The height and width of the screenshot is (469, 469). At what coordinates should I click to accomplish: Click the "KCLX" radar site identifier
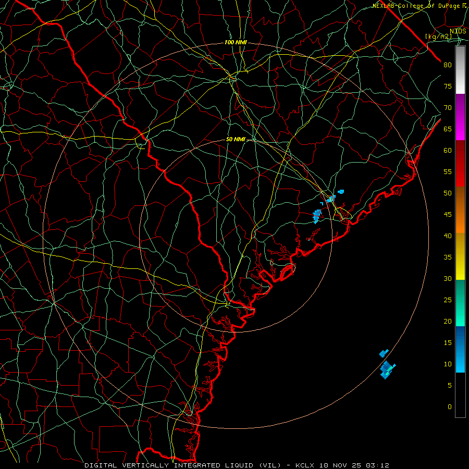[x=305, y=465]
